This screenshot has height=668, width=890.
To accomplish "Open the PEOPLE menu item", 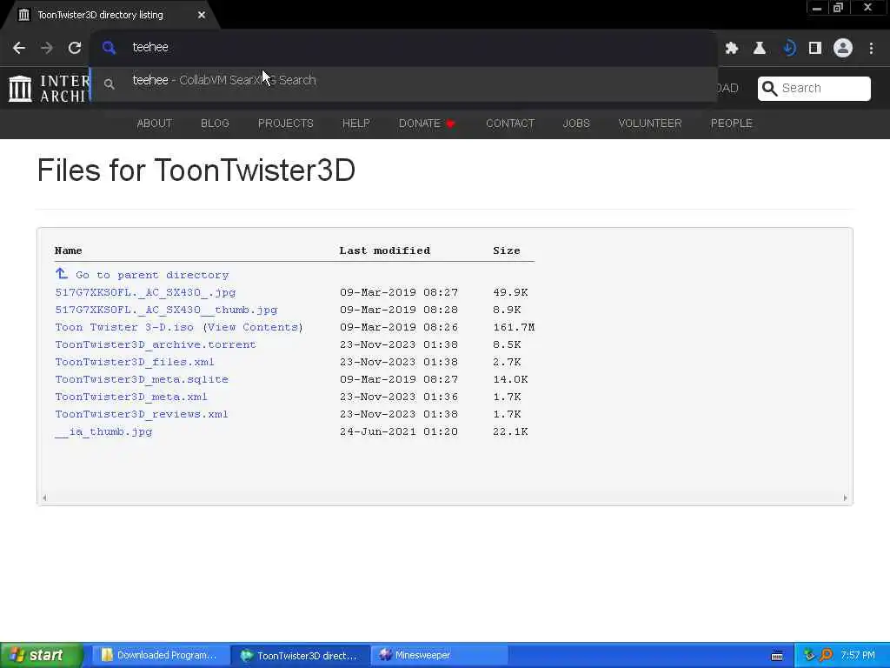I will (x=731, y=124).
